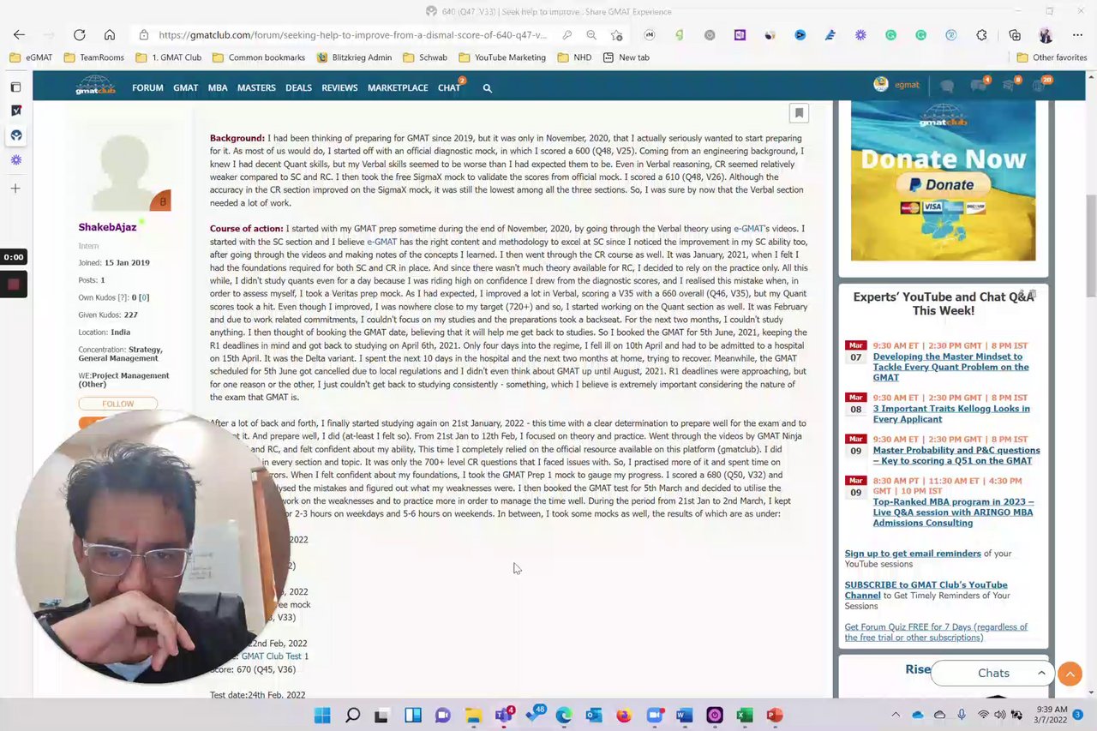Open the NHD bookmarks folder

[574, 57]
